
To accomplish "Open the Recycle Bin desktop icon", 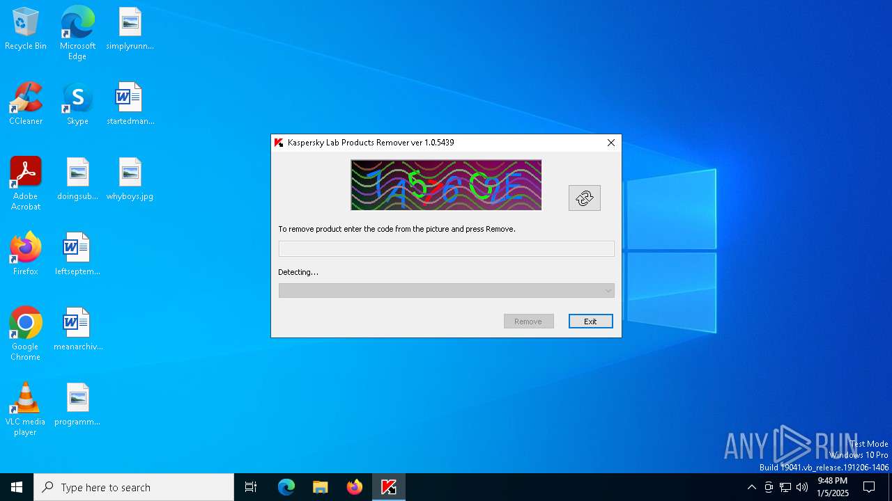I will click(26, 29).
